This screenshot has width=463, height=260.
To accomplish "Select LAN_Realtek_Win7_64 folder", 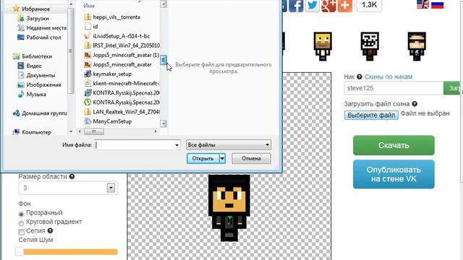I will [122, 112].
